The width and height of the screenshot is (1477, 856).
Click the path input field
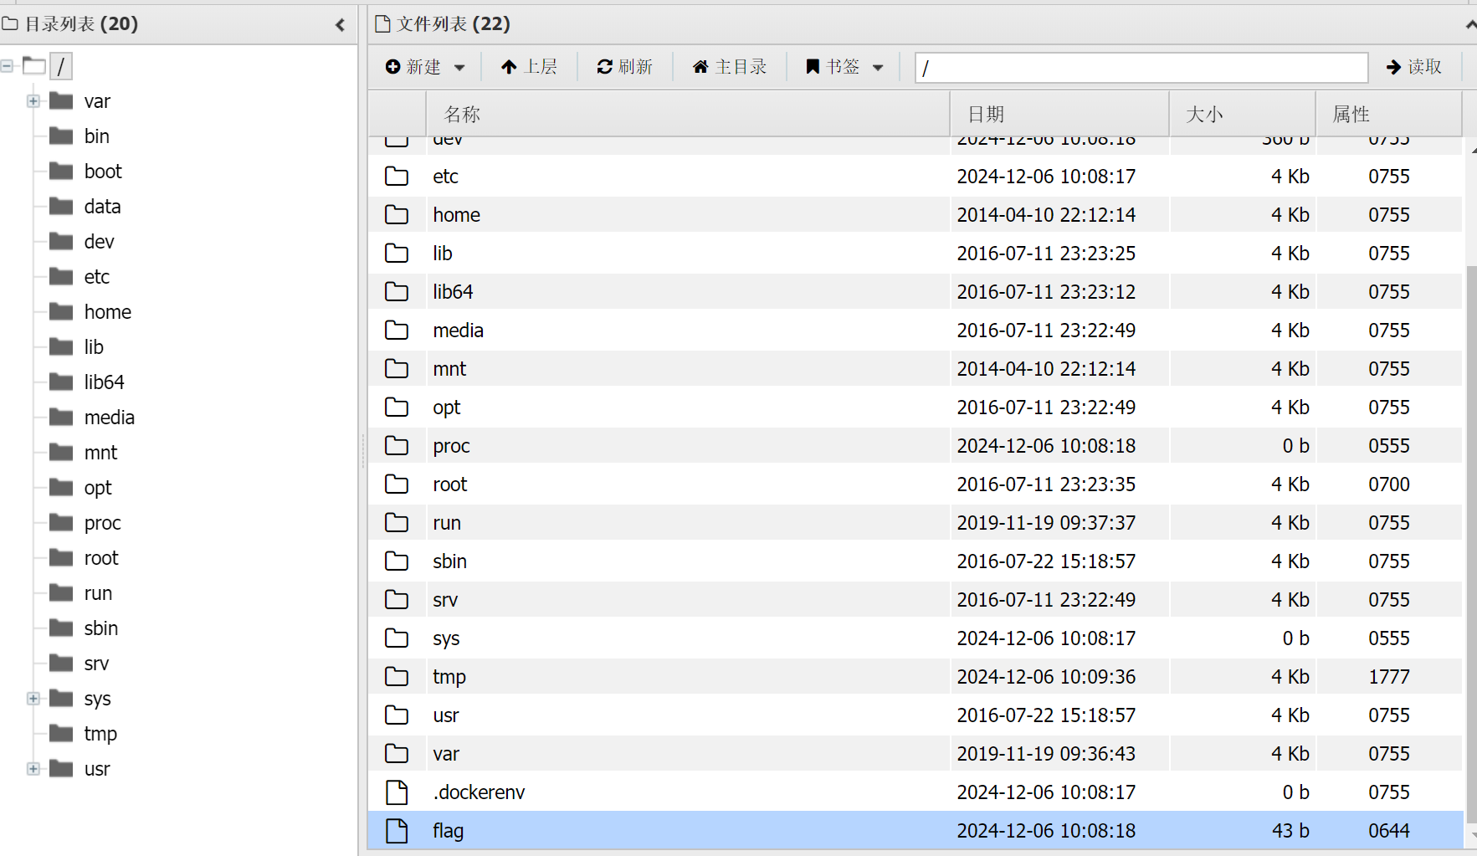click(x=1141, y=68)
